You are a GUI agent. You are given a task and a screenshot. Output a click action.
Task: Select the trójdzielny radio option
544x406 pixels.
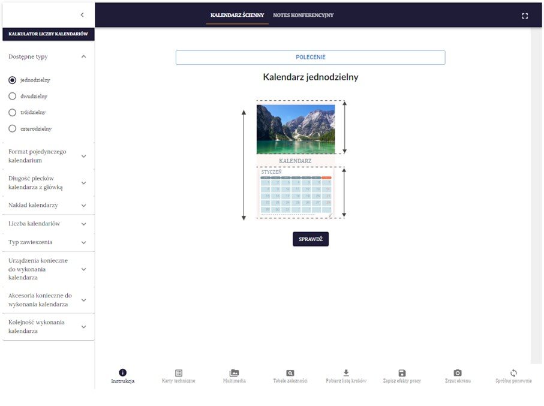[12, 112]
